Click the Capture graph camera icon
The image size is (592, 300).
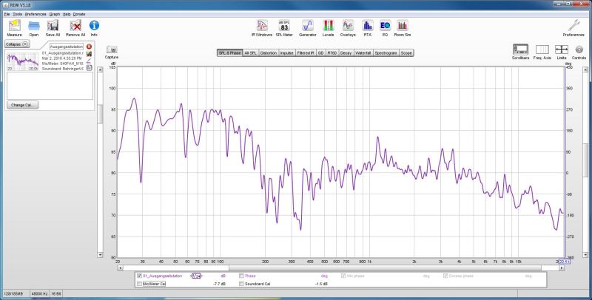pyautogui.click(x=112, y=50)
